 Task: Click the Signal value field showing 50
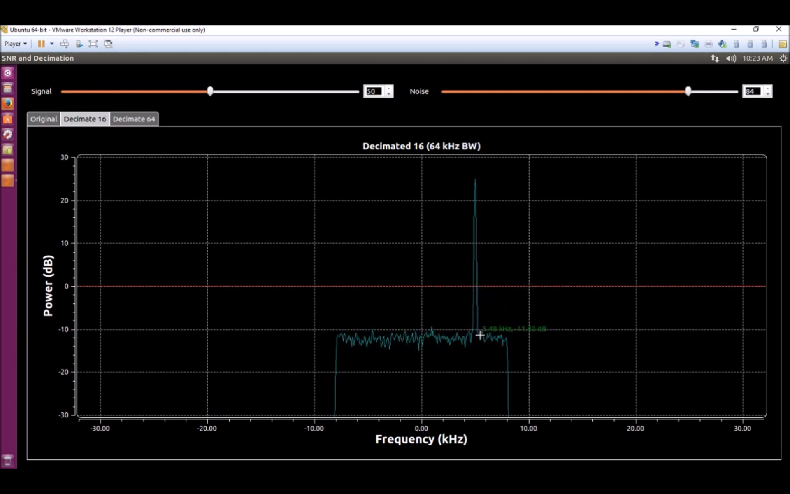tap(374, 91)
